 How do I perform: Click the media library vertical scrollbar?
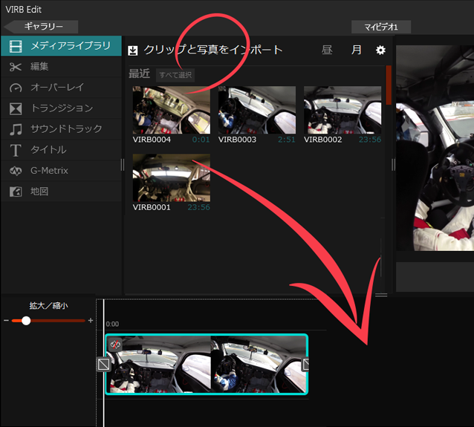click(389, 85)
